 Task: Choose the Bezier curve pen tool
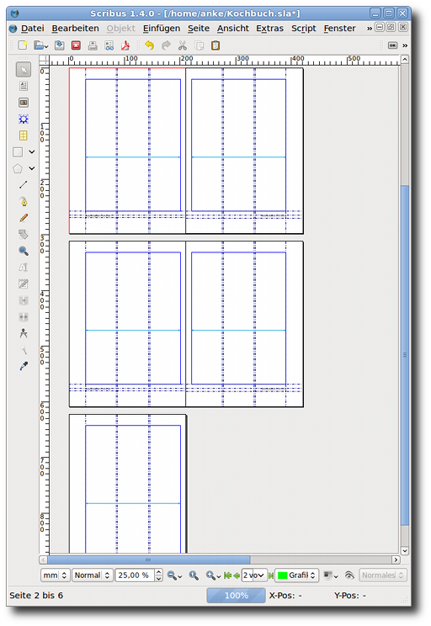(x=24, y=201)
